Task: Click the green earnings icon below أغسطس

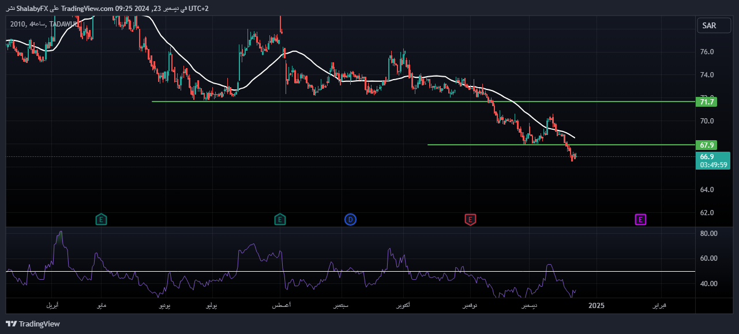Action: 280,220
